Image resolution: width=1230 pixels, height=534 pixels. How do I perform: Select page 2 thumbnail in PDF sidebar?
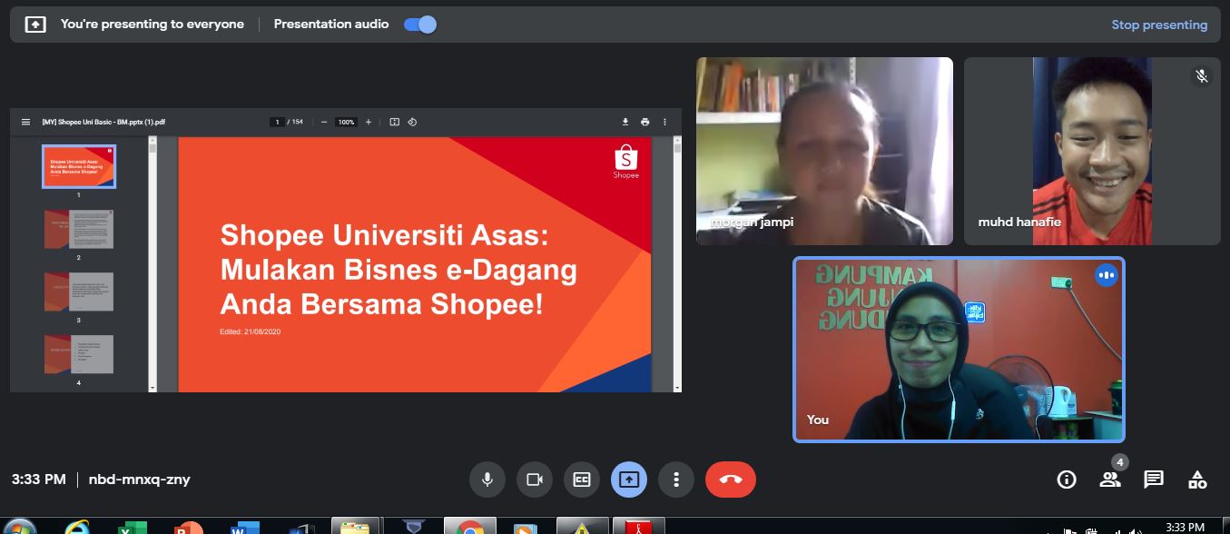79,230
